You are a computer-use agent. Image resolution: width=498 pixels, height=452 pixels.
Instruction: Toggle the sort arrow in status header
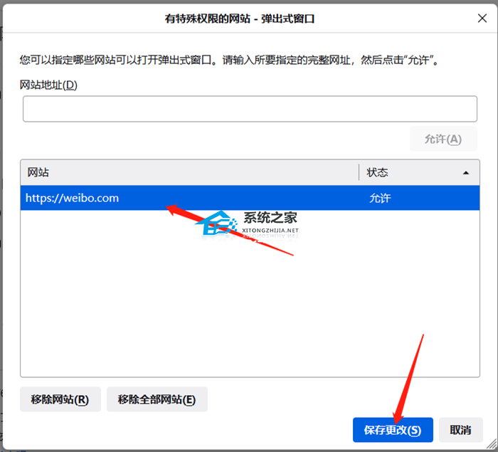pos(466,173)
